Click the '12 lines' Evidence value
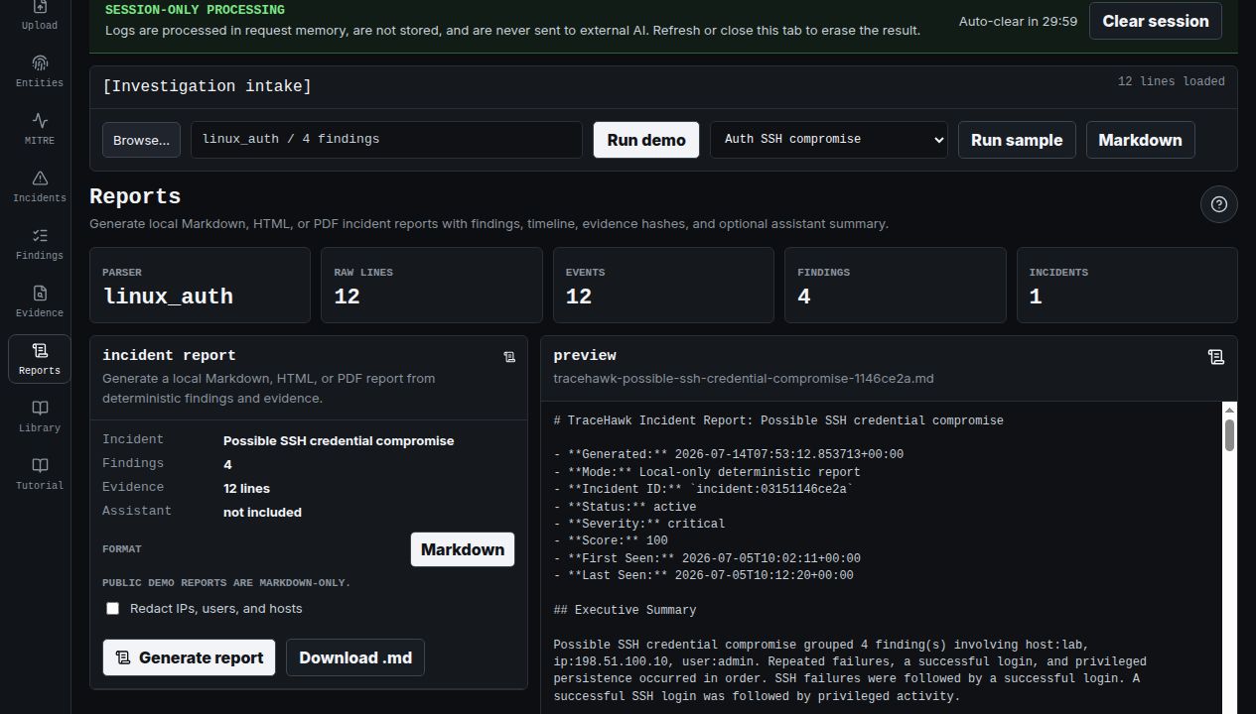 [246, 488]
